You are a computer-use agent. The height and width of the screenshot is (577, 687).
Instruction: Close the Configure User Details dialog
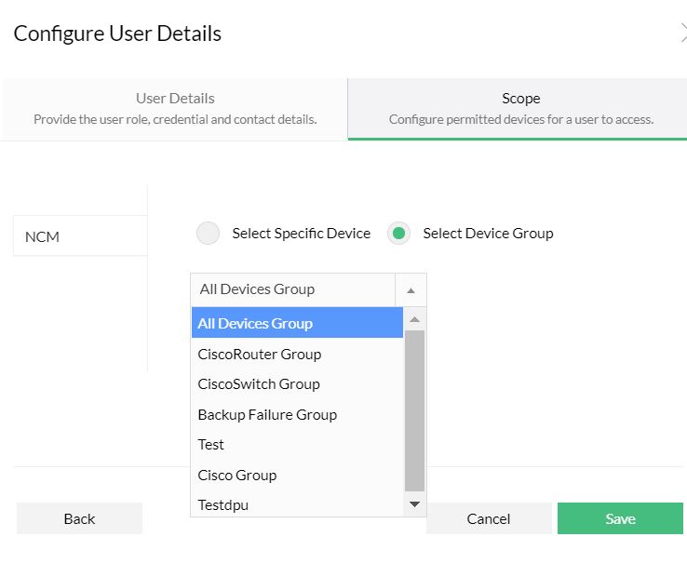point(683,34)
